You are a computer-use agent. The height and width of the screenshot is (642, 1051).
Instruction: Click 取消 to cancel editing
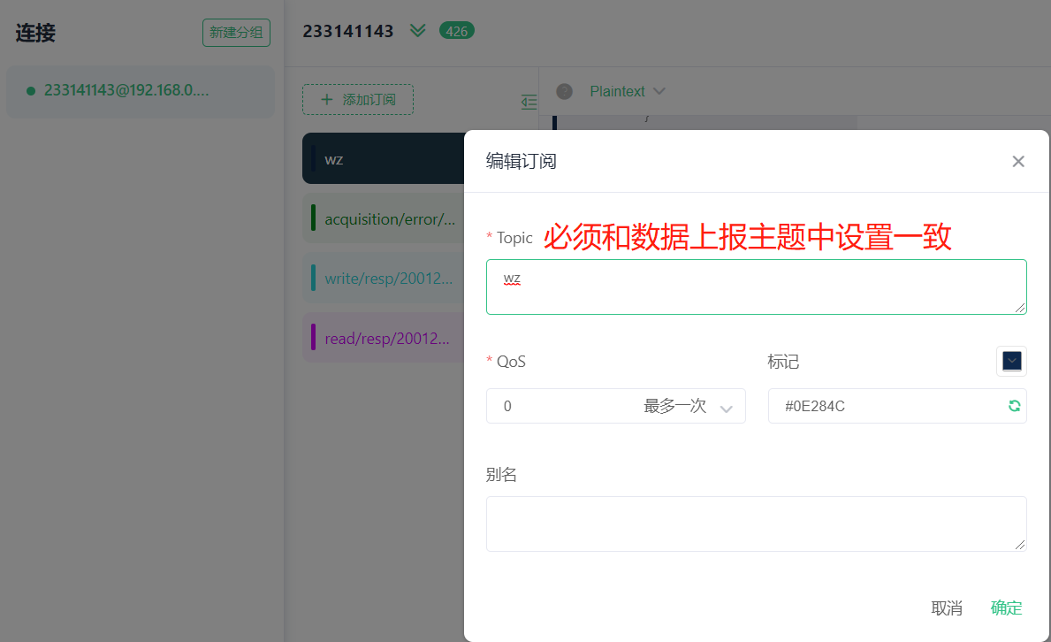[x=947, y=608]
